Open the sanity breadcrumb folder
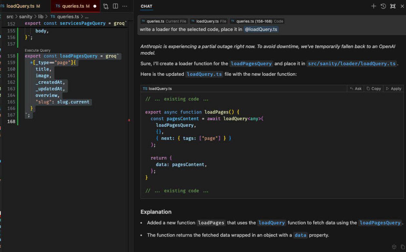Image resolution: width=406 pixels, height=252 pixels. tap(26, 16)
